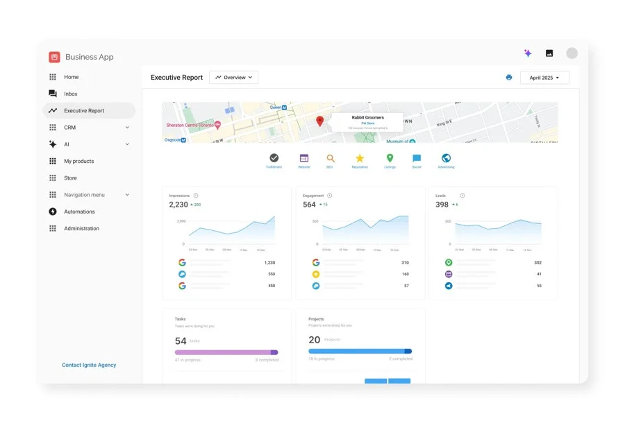
Task: Select the Website category icon
Action: pos(304,158)
